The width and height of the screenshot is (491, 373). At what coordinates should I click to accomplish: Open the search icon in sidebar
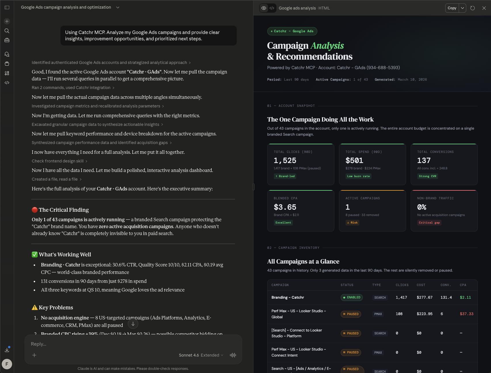7,31
